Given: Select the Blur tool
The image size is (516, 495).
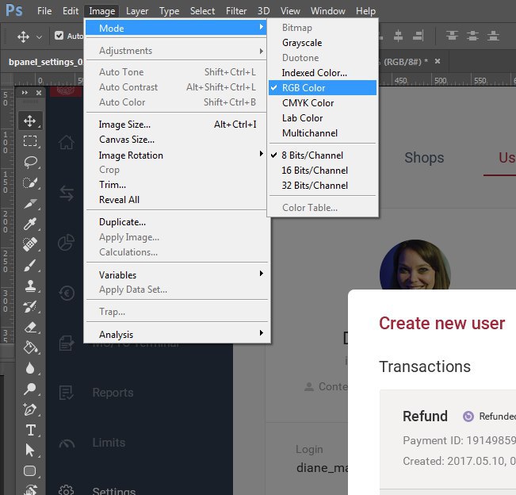Looking at the screenshot, I should click(30, 368).
